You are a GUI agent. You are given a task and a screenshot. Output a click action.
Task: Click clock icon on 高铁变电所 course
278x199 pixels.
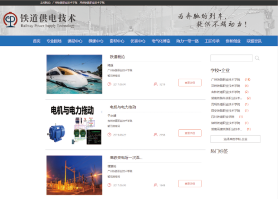pyautogui.click(x=109, y=185)
